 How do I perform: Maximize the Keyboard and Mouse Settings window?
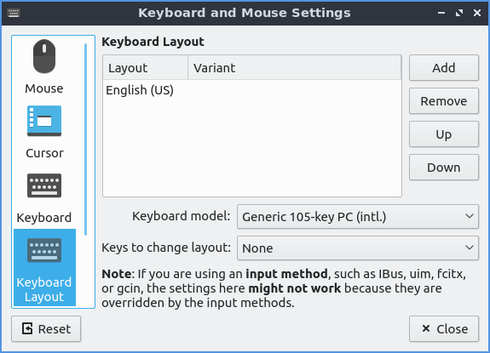point(459,13)
